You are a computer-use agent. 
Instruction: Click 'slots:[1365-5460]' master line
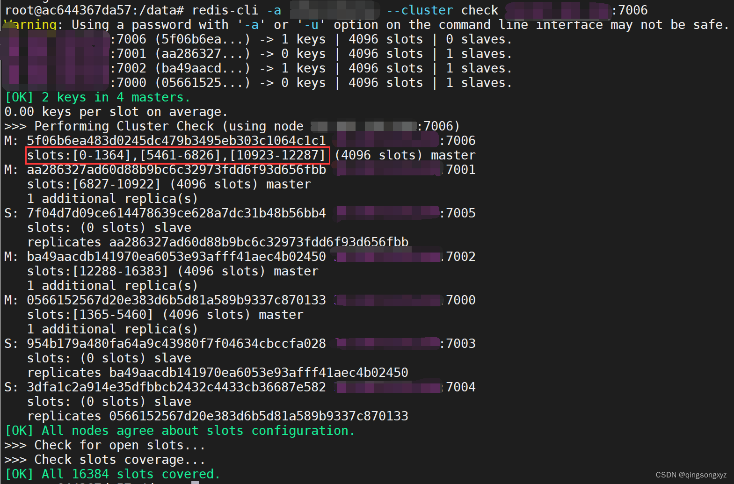tap(165, 315)
